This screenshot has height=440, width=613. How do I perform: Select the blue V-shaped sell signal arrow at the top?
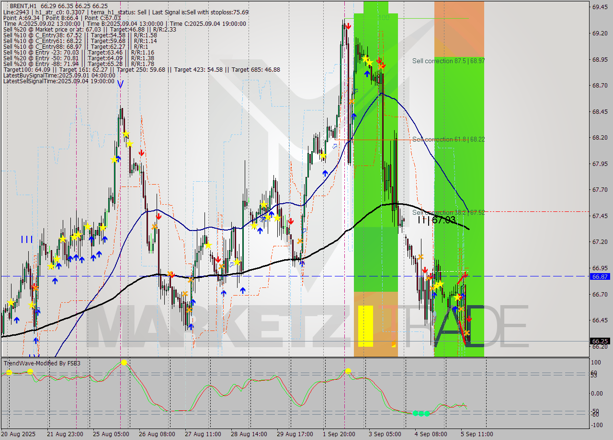[121, 84]
